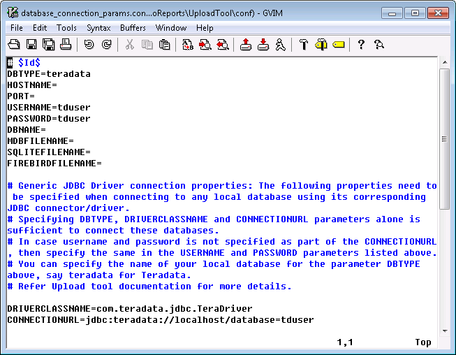
Task: Click the Save All files icon
Action: tap(49, 45)
